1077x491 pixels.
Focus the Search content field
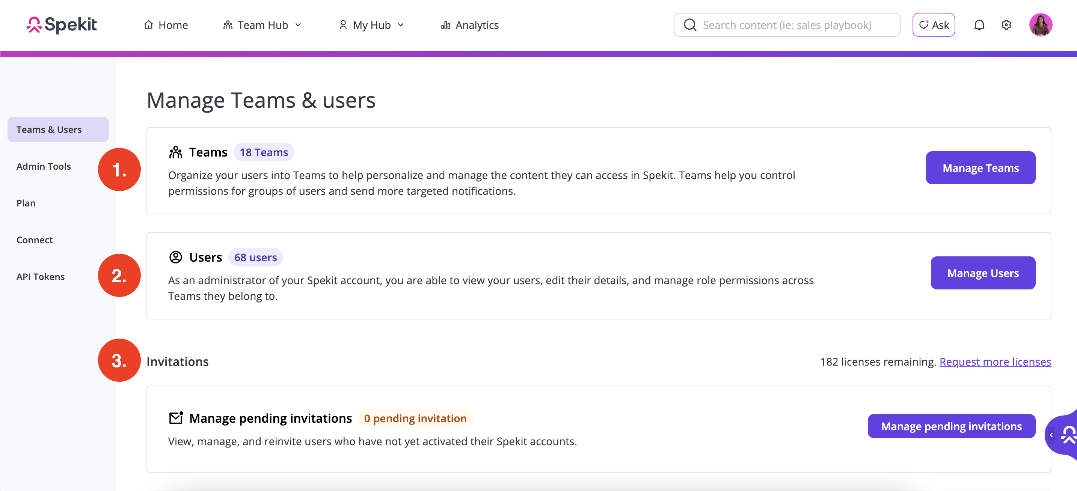[x=787, y=25]
